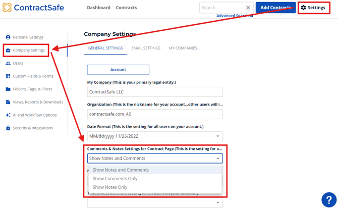Open the Dashboard navigation link
This screenshot has height=209, width=338.
point(98,8)
